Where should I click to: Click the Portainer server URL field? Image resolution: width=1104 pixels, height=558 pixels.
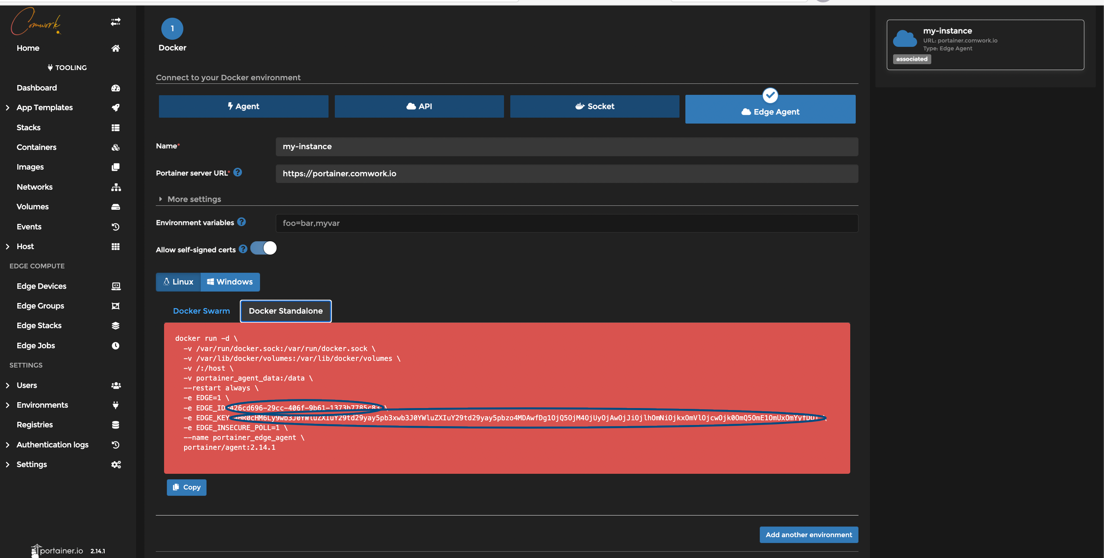point(567,174)
